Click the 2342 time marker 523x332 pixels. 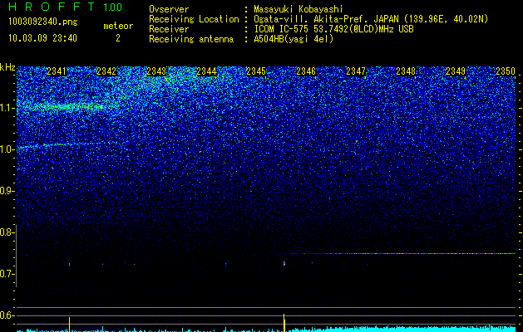(106, 71)
